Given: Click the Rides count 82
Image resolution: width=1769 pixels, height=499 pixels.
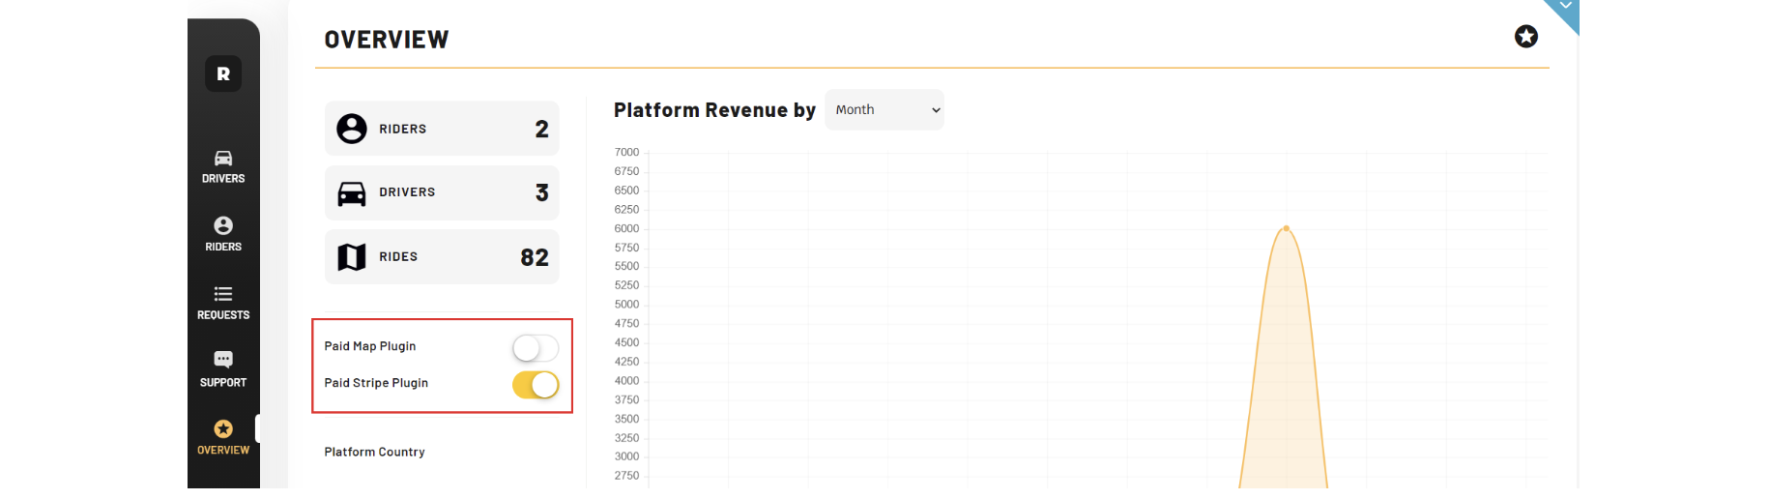Looking at the screenshot, I should [x=535, y=258].
